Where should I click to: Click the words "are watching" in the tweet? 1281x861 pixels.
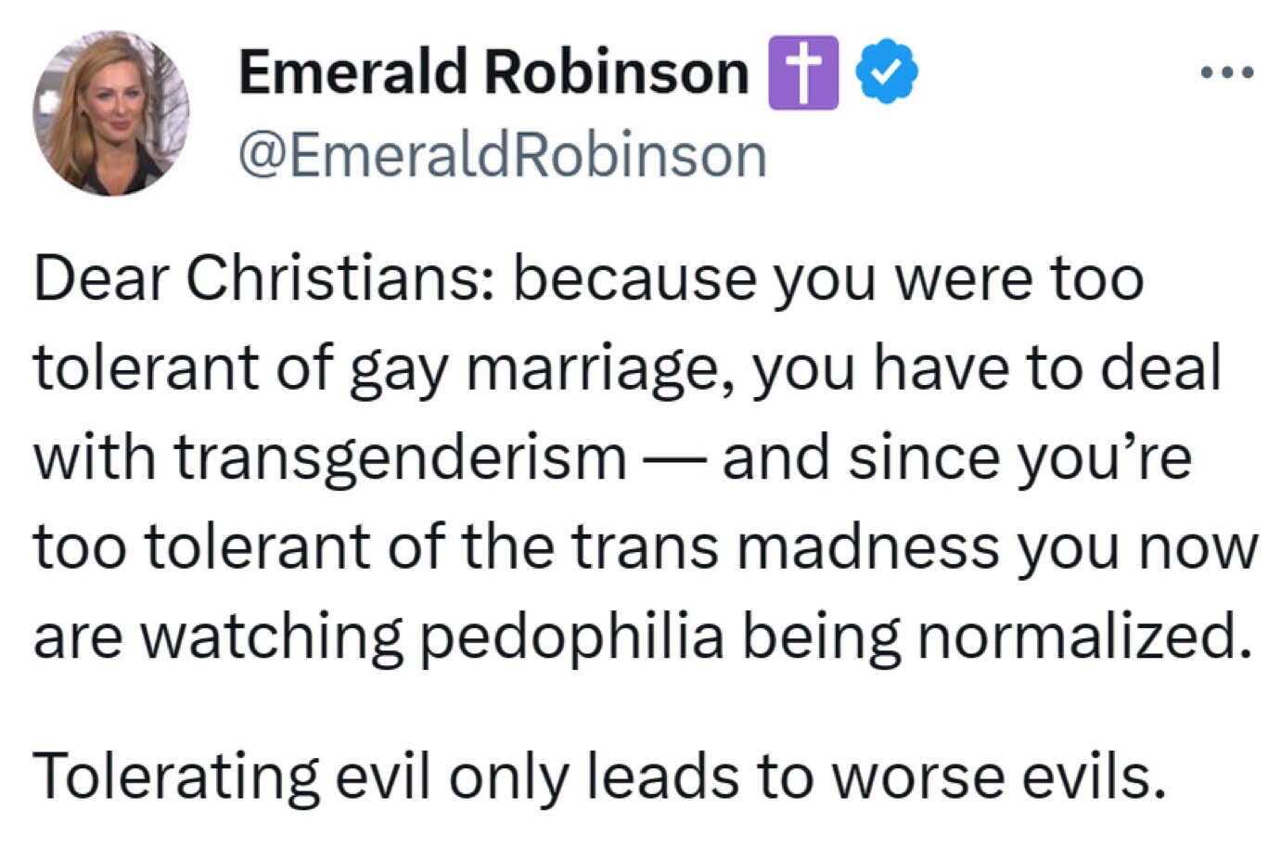218,636
